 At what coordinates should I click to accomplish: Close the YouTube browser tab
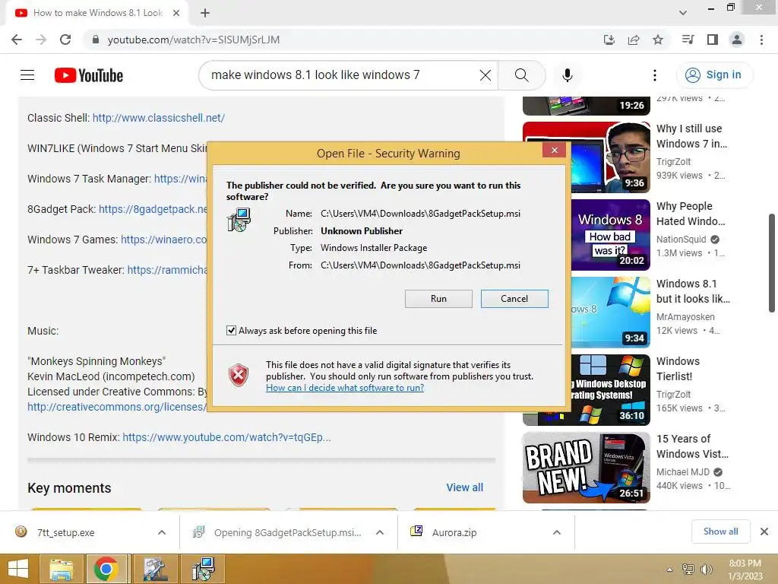click(176, 13)
